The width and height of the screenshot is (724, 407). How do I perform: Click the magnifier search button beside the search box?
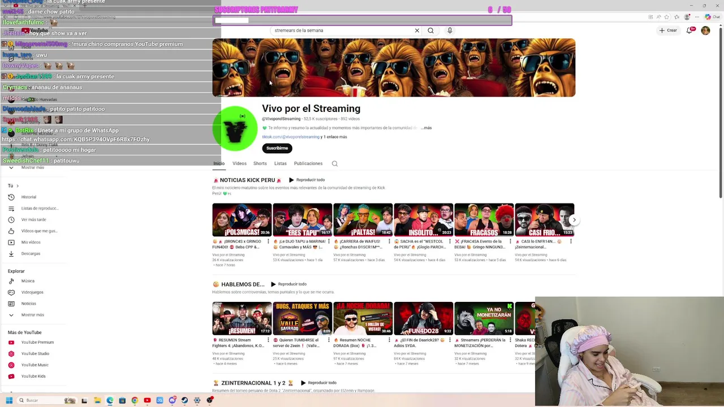click(x=430, y=31)
